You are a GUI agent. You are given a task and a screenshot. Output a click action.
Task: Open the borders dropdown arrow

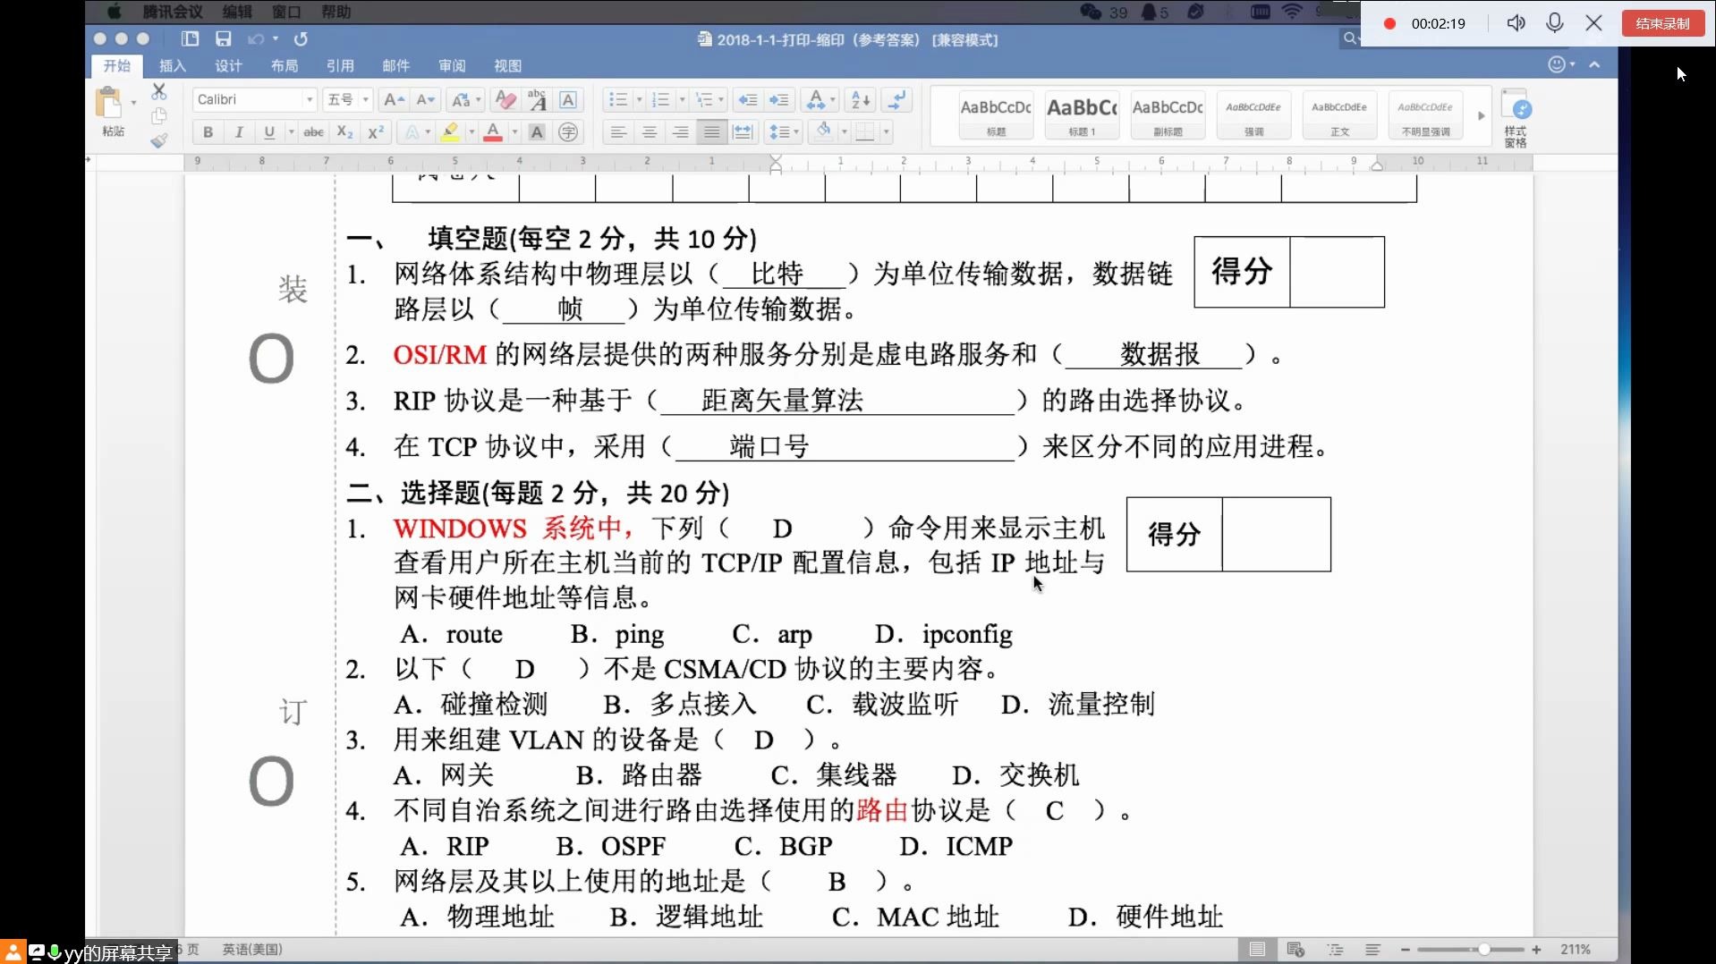(887, 132)
